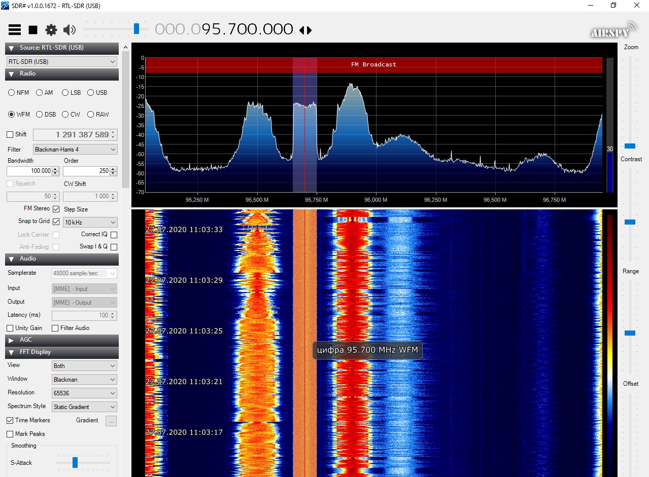This screenshot has width=649, height=477.
Task: Open the Window dropdown showing Blackman
Action: 85,380
